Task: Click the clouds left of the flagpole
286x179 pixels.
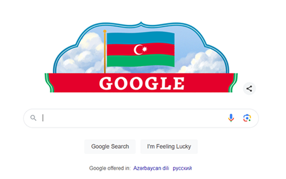Action: [80, 55]
